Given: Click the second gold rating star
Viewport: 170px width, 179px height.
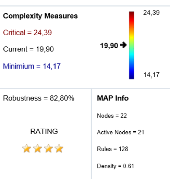Looking at the screenshot, I should point(38,148).
